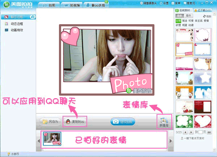Delete the captured photo via red X

59,143
